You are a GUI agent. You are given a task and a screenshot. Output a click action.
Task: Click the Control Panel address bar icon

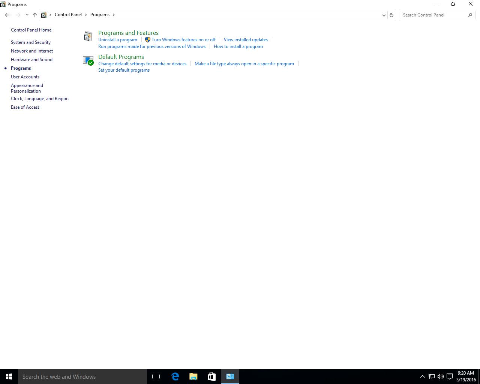pyautogui.click(x=43, y=15)
